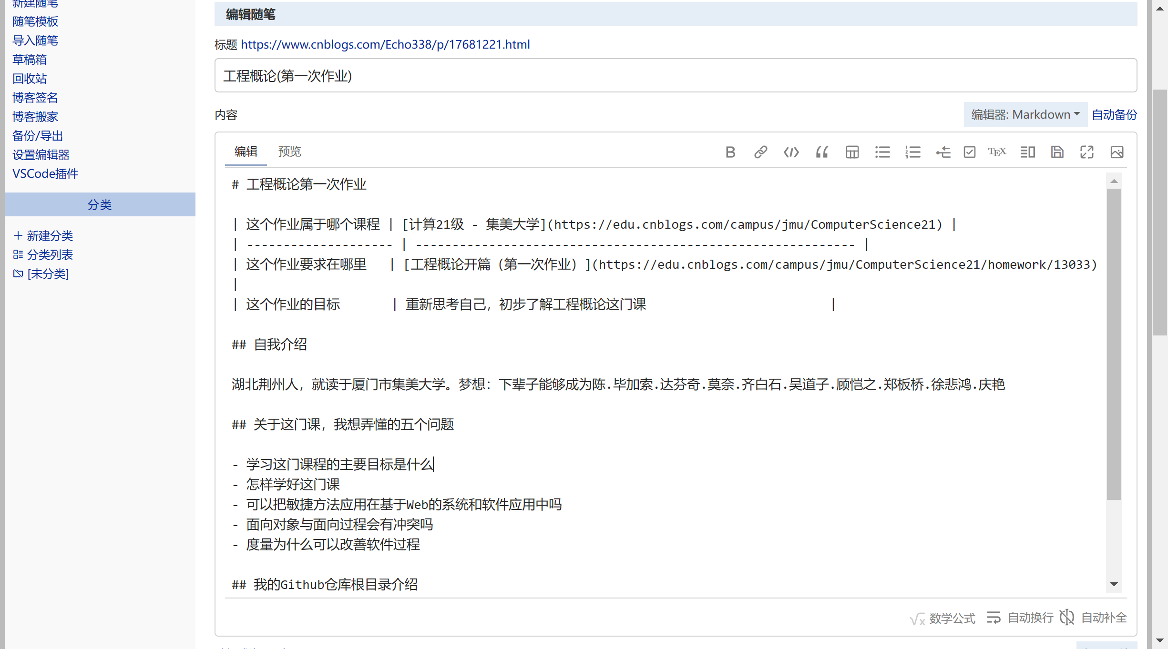
Task: Upload image using picture icon
Action: 1117,152
